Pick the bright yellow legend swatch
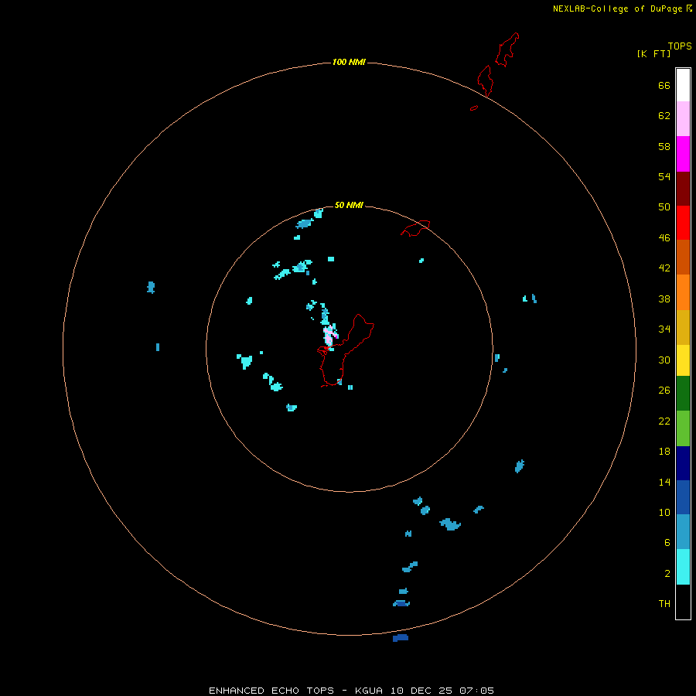The width and height of the screenshot is (696, 696). point(683,360)
